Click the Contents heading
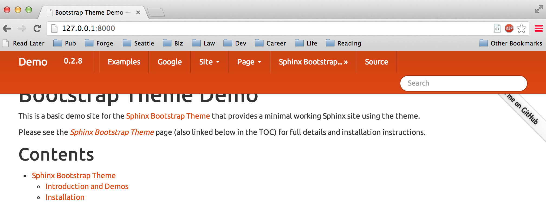Image resolution: width=546 pixels, height=202 pixels. point(56,155)
